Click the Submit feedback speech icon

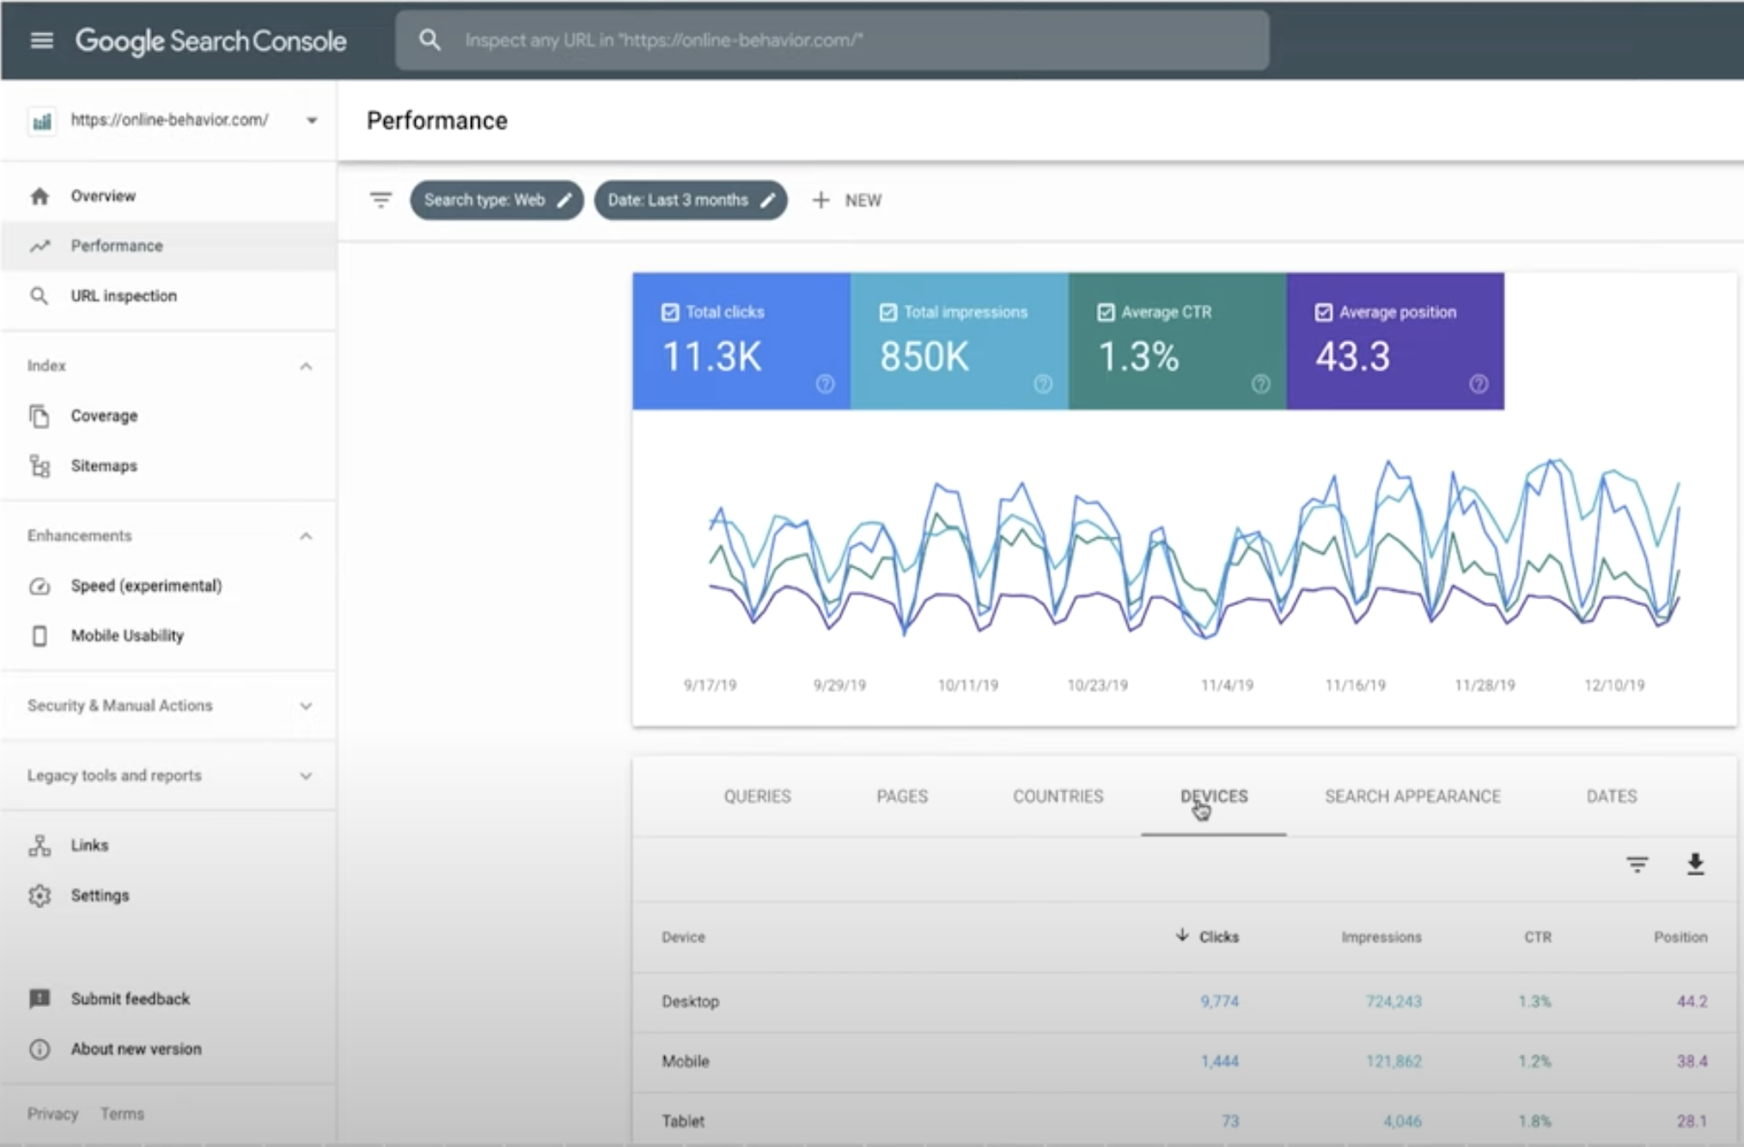(x=40, y=999)
